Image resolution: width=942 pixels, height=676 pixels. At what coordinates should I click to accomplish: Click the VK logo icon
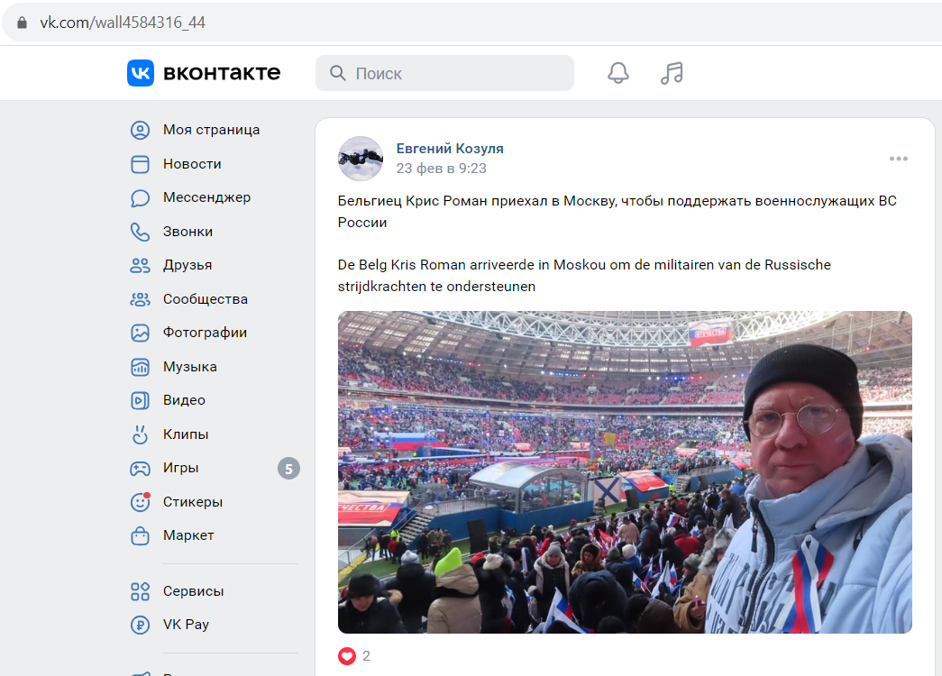coord(141,73)
